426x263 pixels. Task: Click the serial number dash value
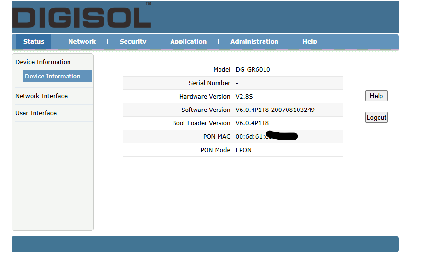point(237,83)
